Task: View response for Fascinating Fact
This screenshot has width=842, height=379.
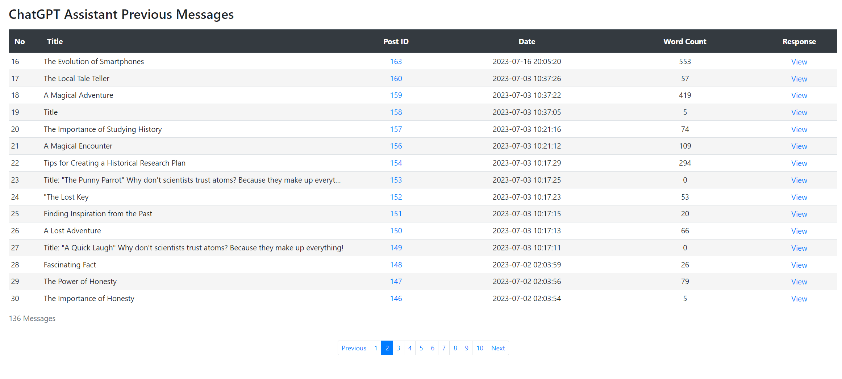Action: click(799, 265)
